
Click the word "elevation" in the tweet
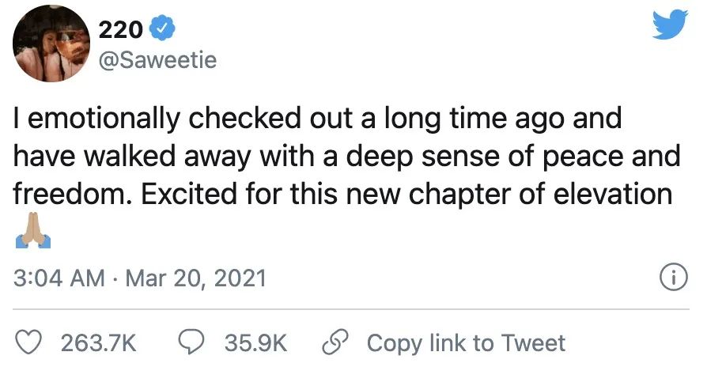tap(614, 192)
